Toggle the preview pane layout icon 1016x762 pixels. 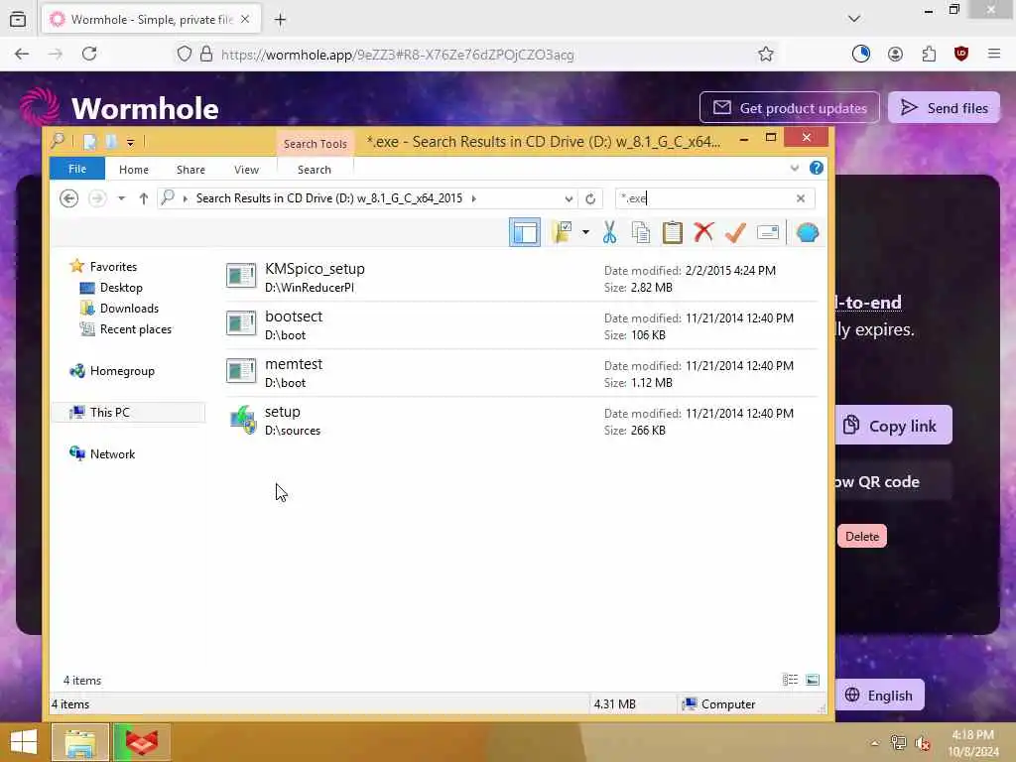click(524, 232)
